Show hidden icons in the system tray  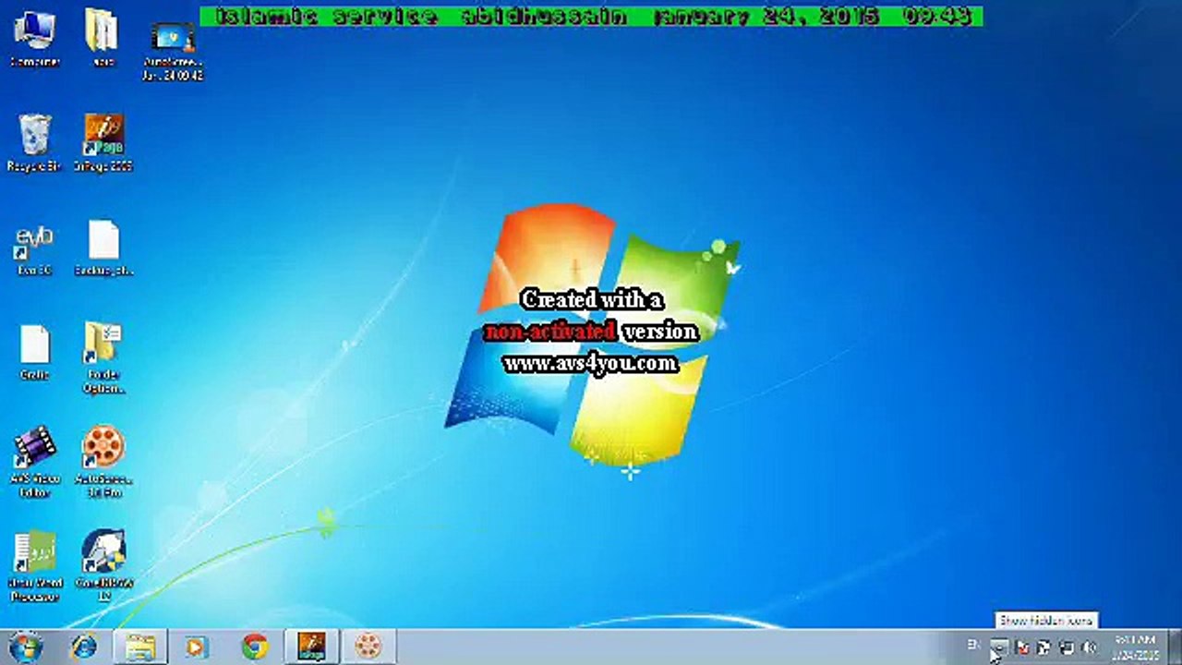(998, 647)
